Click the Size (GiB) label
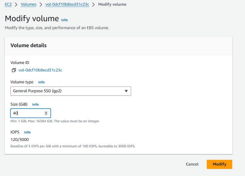This screenshot has width=245, height=176. [x=19, y=104]
